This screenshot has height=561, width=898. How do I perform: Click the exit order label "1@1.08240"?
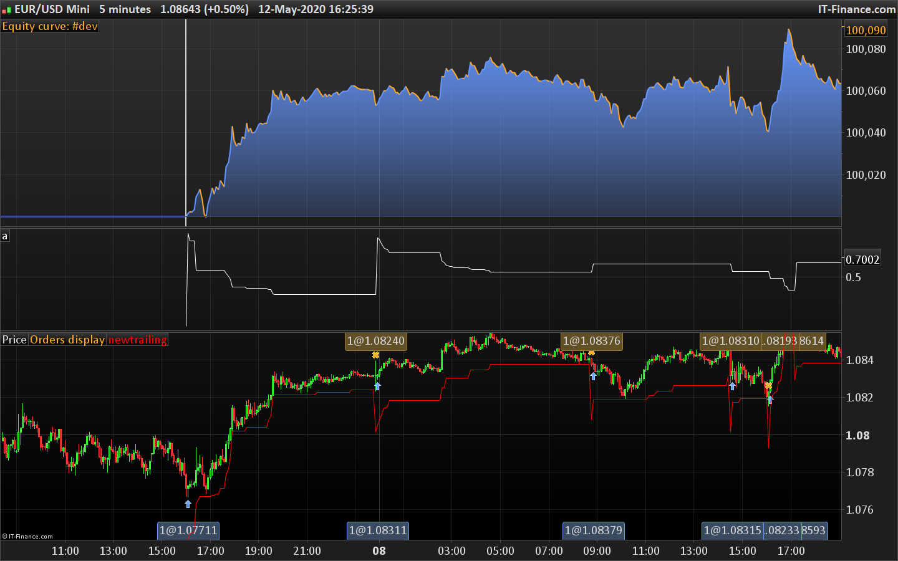click(375, 341)
